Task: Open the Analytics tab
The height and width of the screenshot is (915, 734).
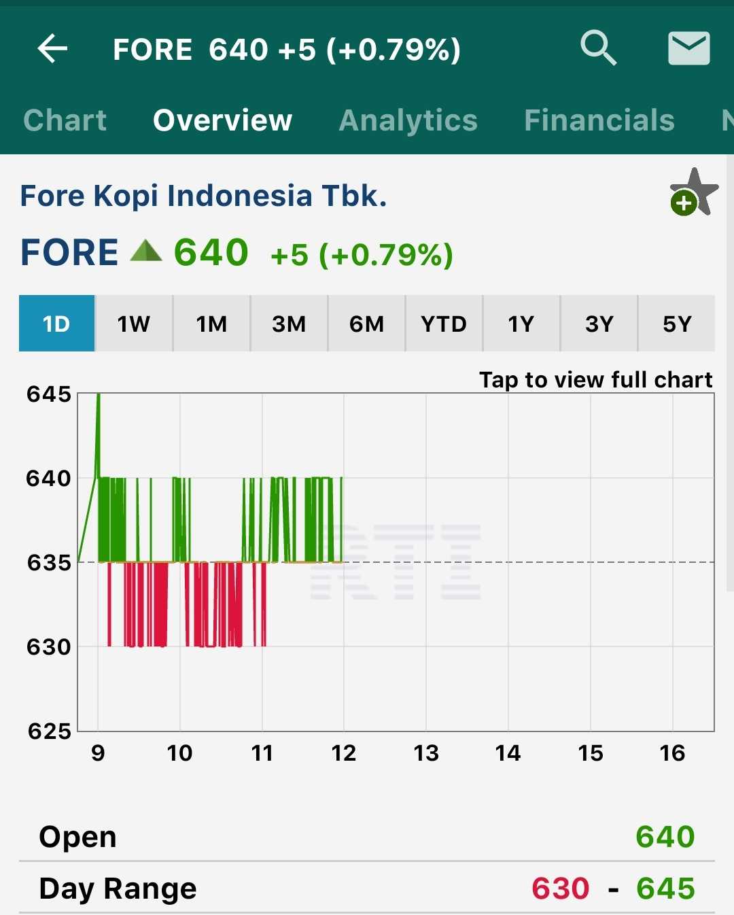Action: pos(408,120)
